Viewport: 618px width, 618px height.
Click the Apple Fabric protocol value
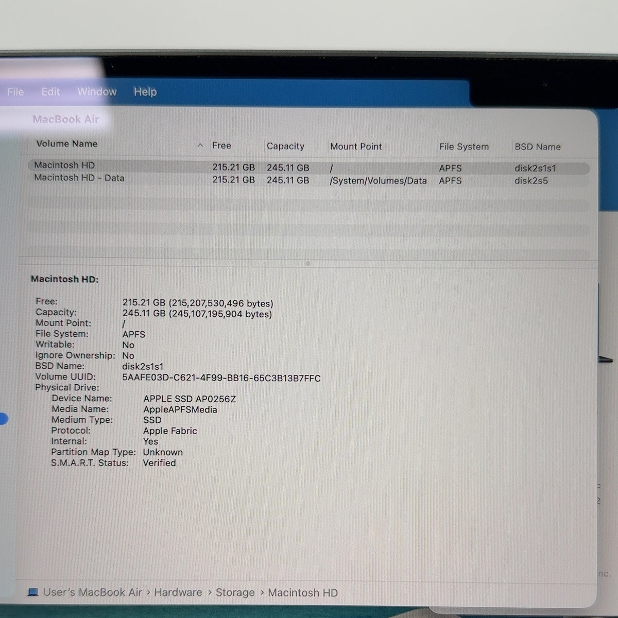pyautogui.click(x=170, y=431)
